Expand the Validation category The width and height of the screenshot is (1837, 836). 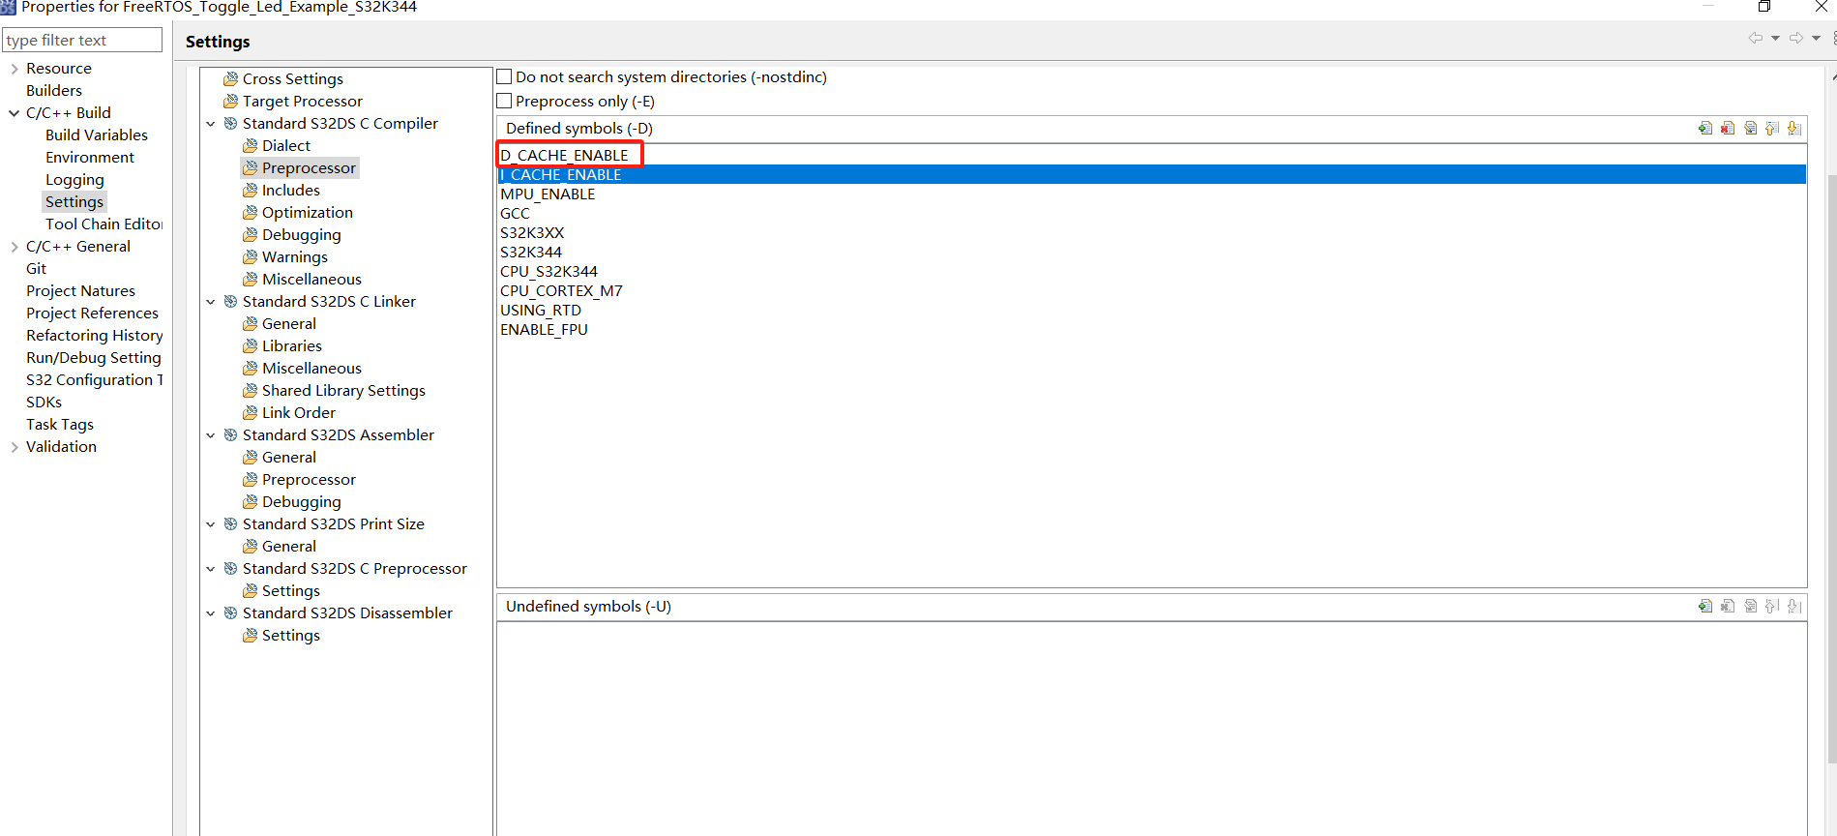(x=14, y=447)
